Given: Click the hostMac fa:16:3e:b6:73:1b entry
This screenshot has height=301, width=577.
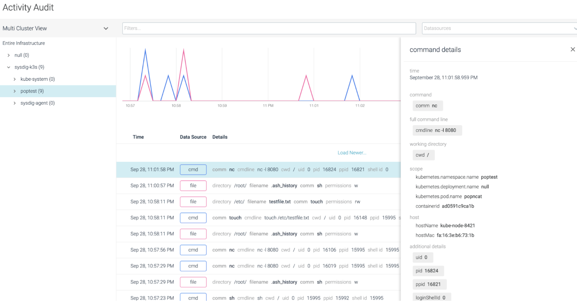Looking at the screenshot, I should [x=445, y=236].
